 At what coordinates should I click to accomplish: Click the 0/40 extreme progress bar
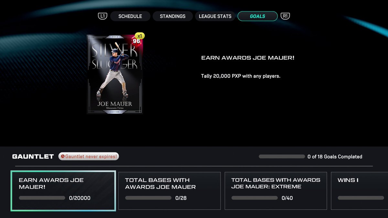[255, 198]
